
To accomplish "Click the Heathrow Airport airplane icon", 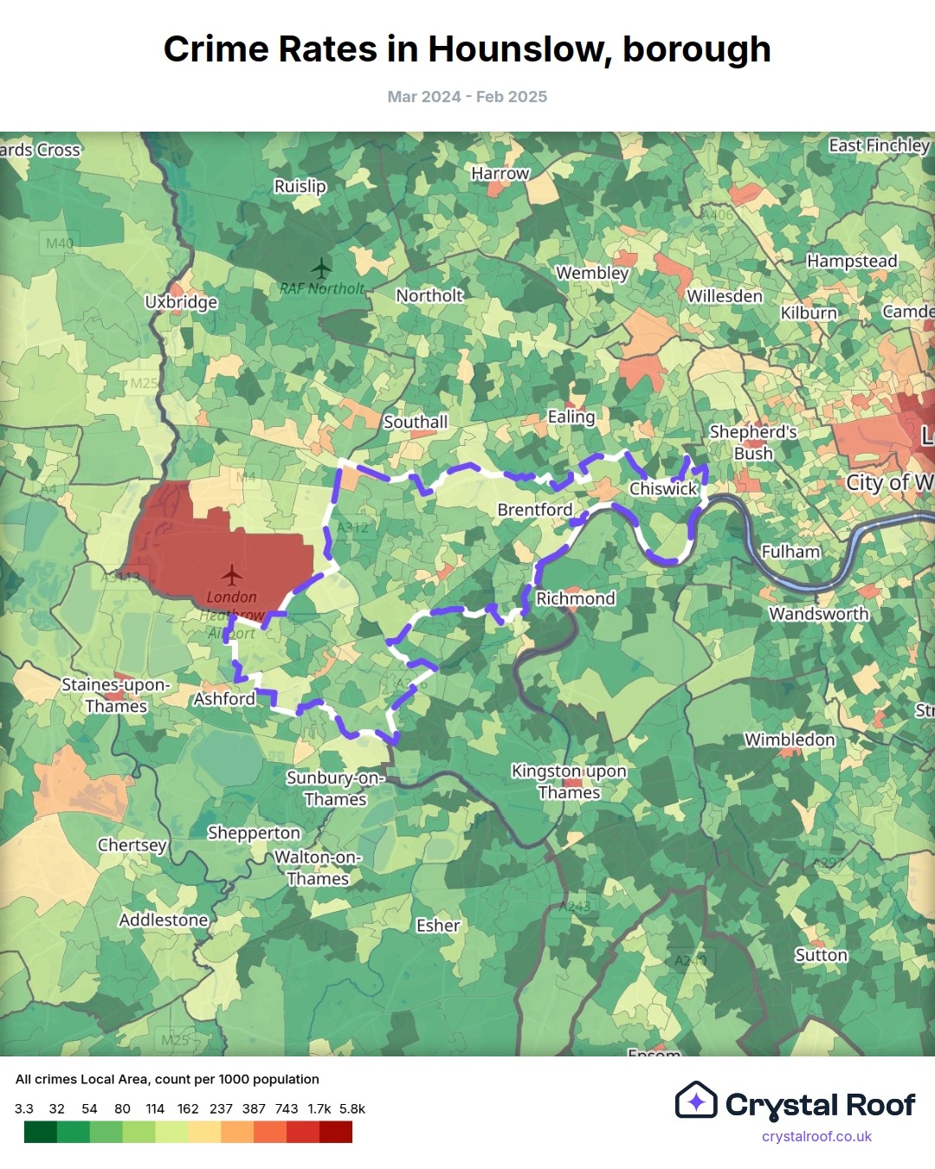I will pyautogui.click(x=231, y=574).
